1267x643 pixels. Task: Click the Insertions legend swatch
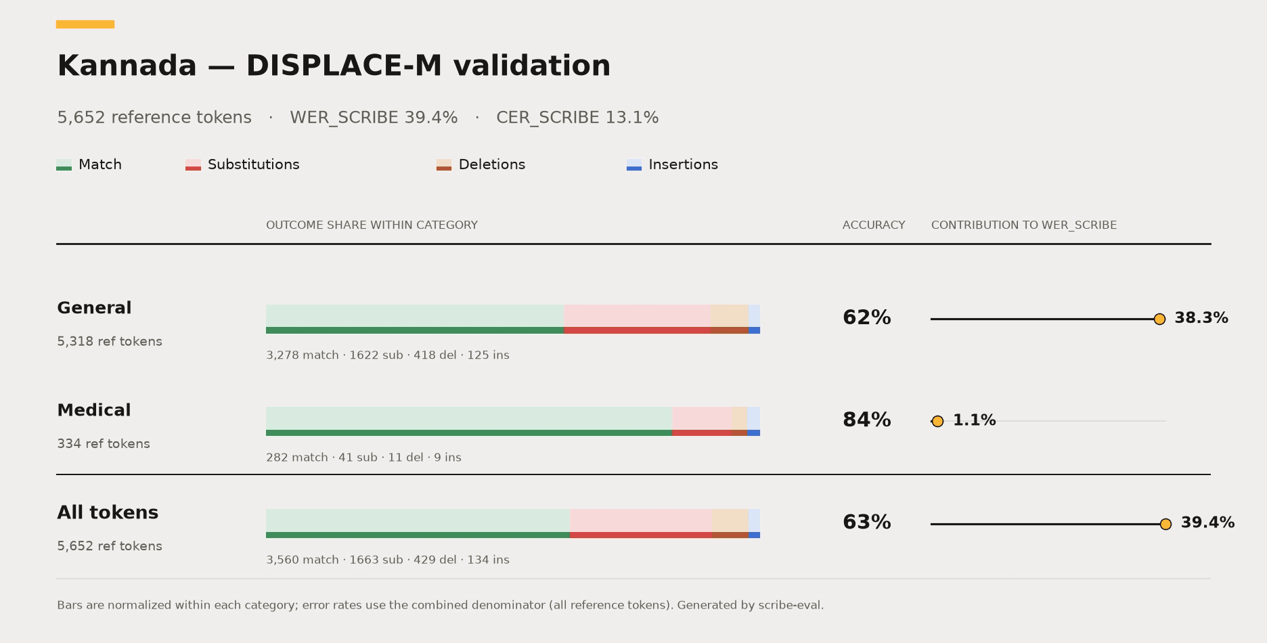(634, 165)
